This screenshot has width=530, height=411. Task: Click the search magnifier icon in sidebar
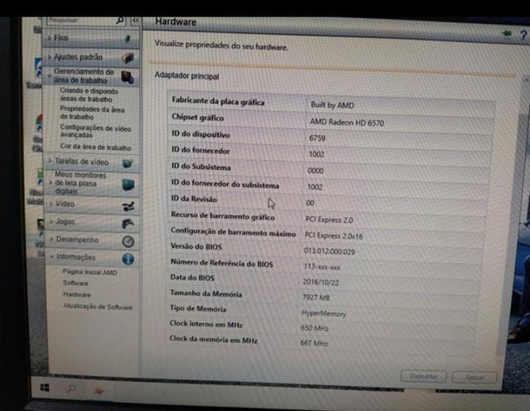(x=120, y=21)
